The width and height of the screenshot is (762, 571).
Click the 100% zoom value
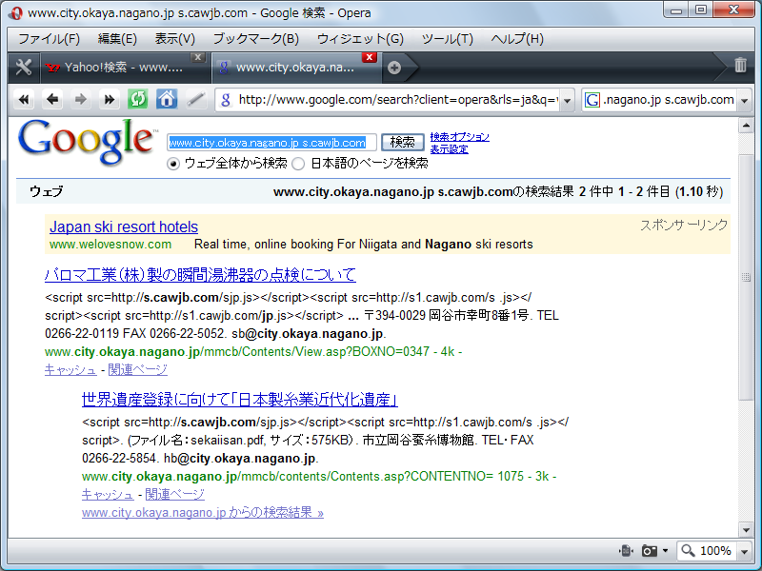(x=715, y=551)
